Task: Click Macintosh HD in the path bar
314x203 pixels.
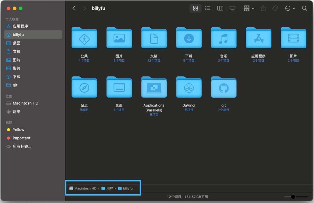Action: [x=85, y=188]
